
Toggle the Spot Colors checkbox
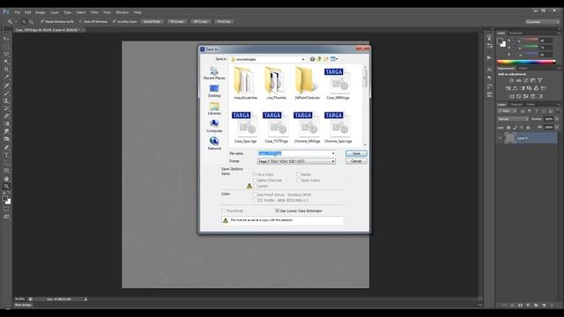point(299,180)
